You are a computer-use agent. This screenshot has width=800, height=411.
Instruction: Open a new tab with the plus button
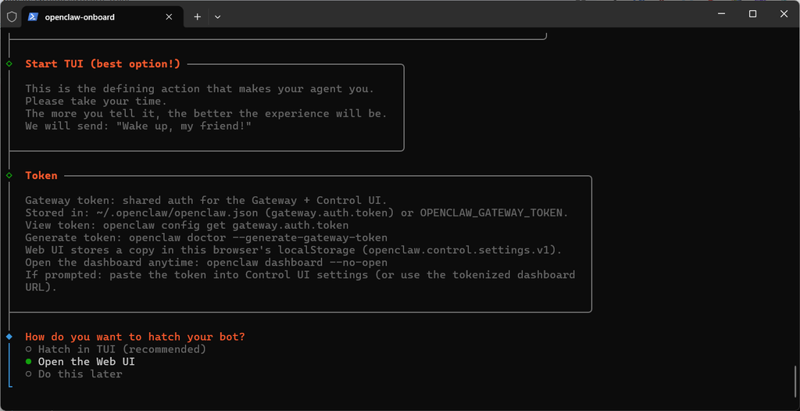click(197, 16)
